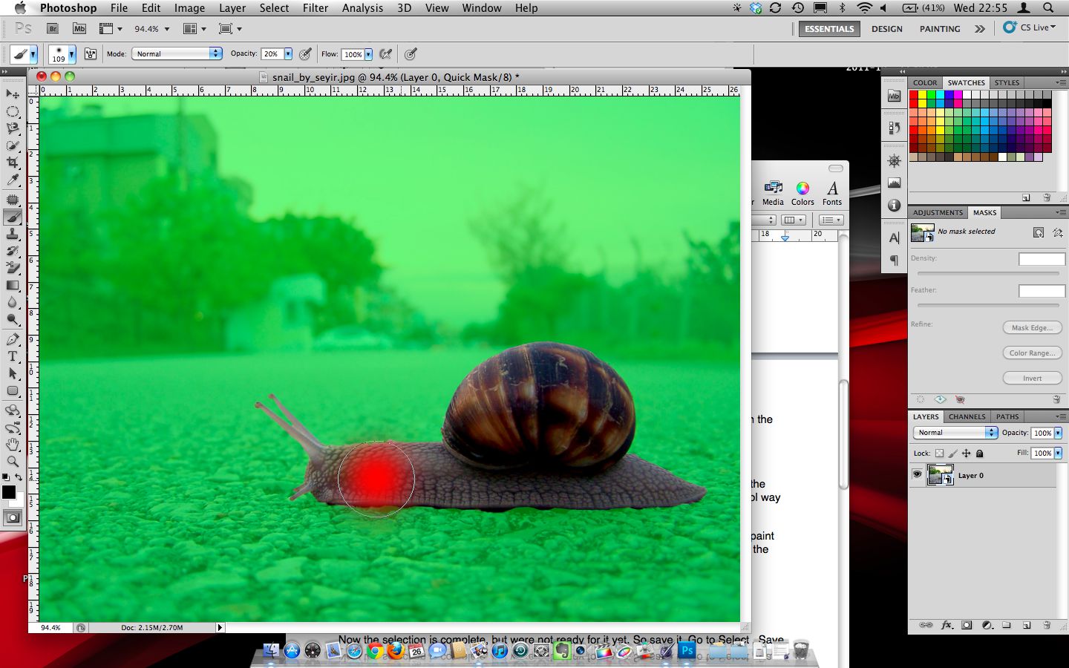
Task: Open the Brush panel toggle icon
Action: tap(91, 54)
